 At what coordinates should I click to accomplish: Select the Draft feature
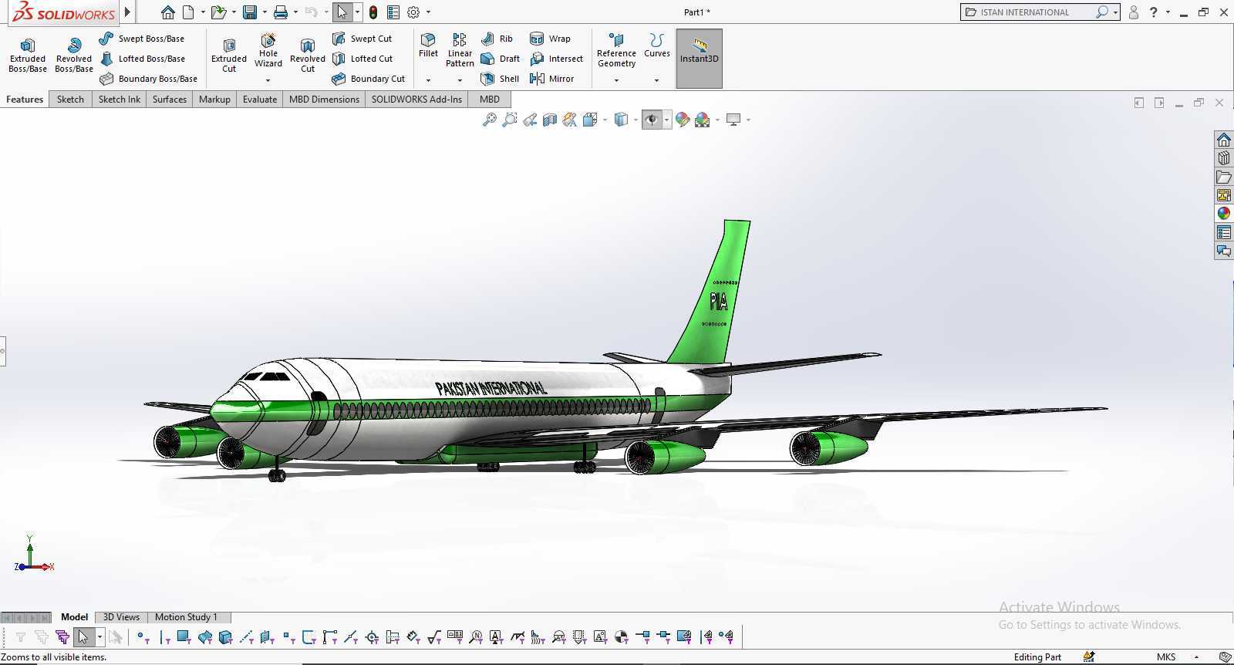tap(500, 59)
